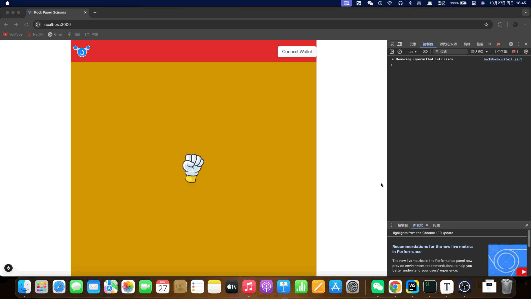Open System Settings from the Dock

353,287
